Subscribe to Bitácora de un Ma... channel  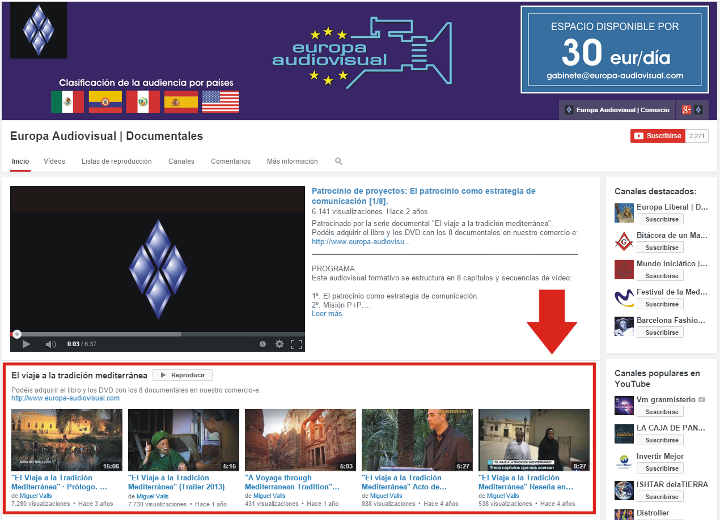(x=660, y=248)
